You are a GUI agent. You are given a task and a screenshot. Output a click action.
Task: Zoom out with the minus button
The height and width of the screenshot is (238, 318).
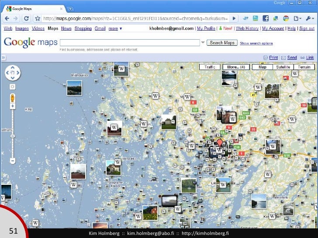13,161
